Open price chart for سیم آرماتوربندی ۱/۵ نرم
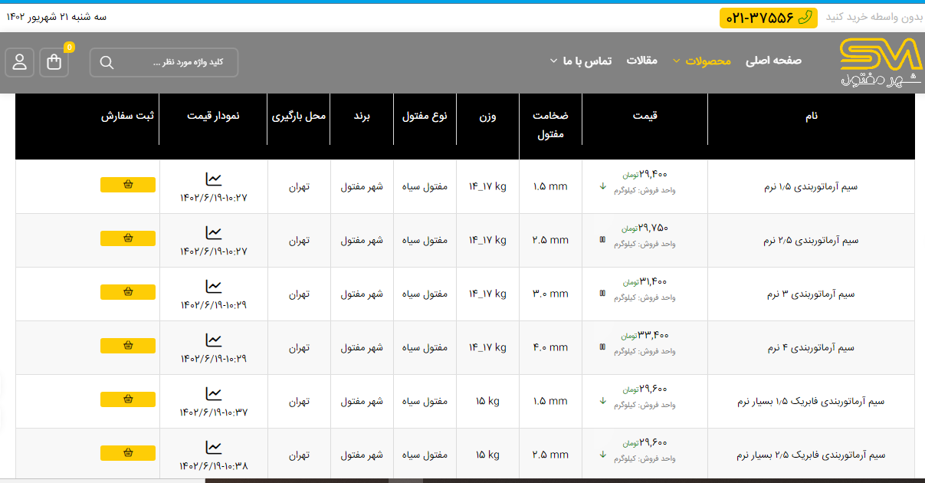Viewport: 925px width, 483px height. click(x=213, y=179)
